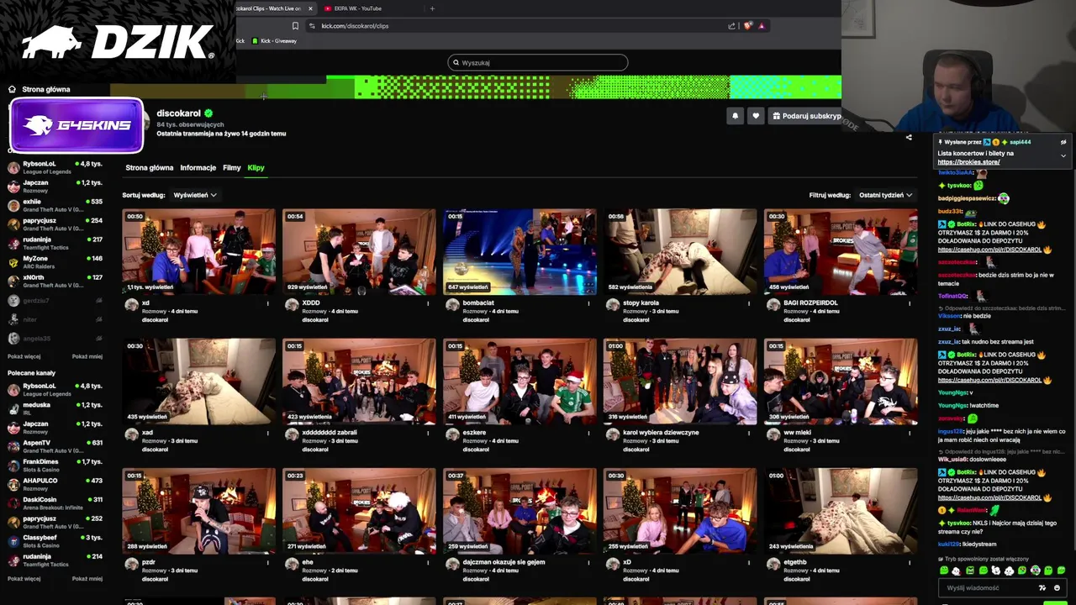The height and width of the screenshot is (605, 1076).
Task: Open the DaskiCosin recommended channel
Action: [x=55, y=503]
